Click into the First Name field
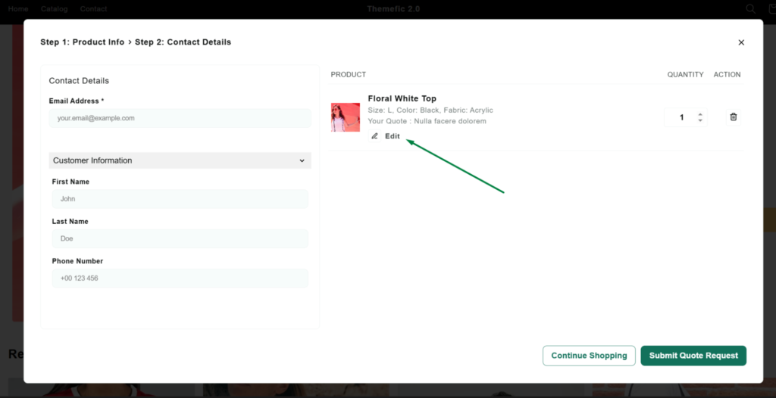This screenshot has height=398, width=776. click(180, 199)
